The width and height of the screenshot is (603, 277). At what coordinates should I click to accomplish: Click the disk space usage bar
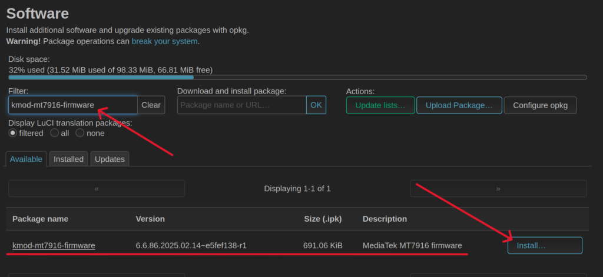(297, 77)
